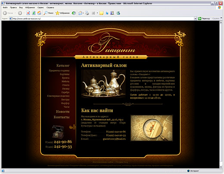Viewport: 224px width, 174px height.
Task: Click the Переход (Go) button
Action: [x=204, y=18]
